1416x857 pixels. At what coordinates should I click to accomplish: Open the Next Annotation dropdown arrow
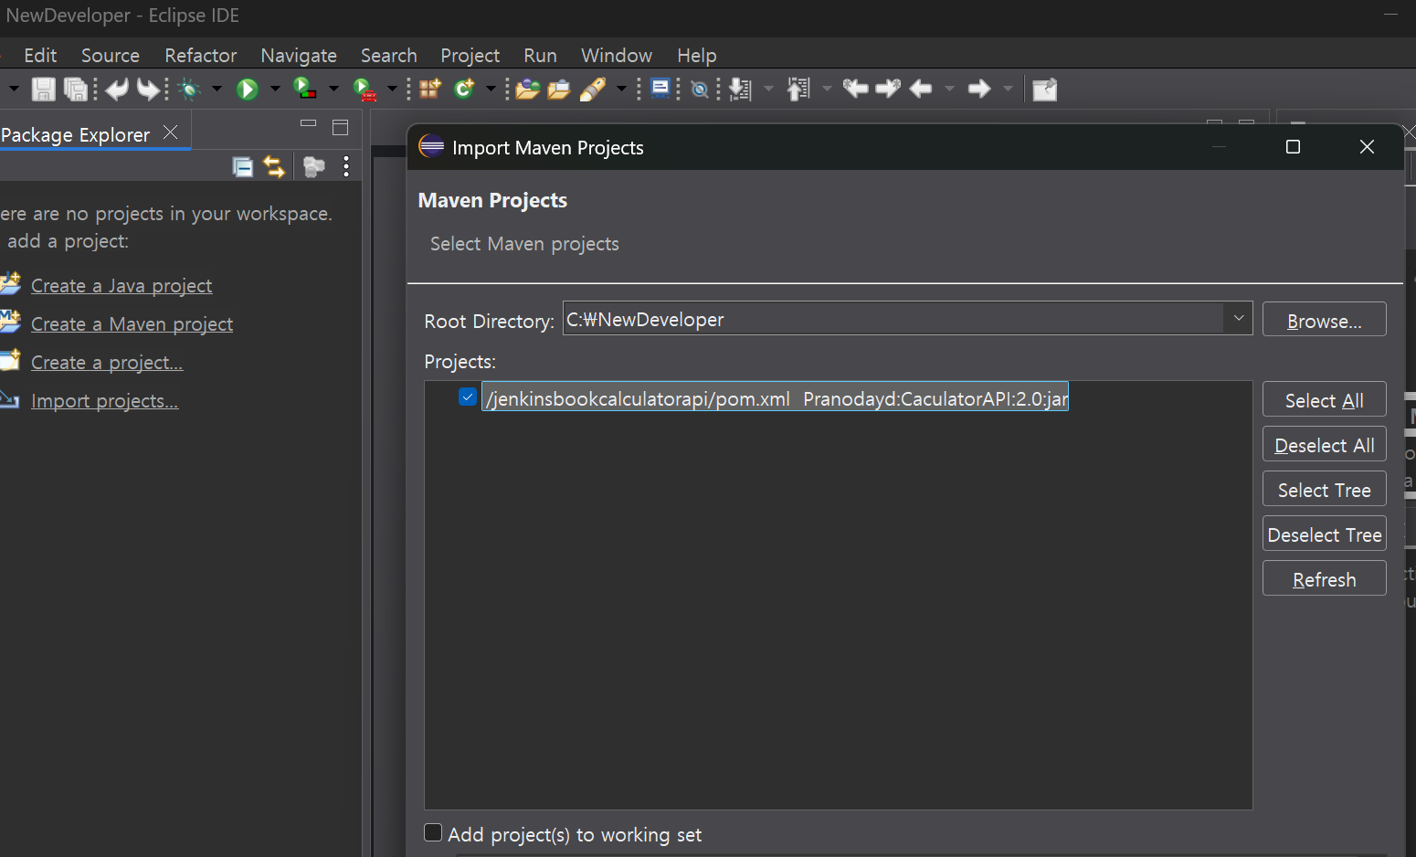pos(768,89)
